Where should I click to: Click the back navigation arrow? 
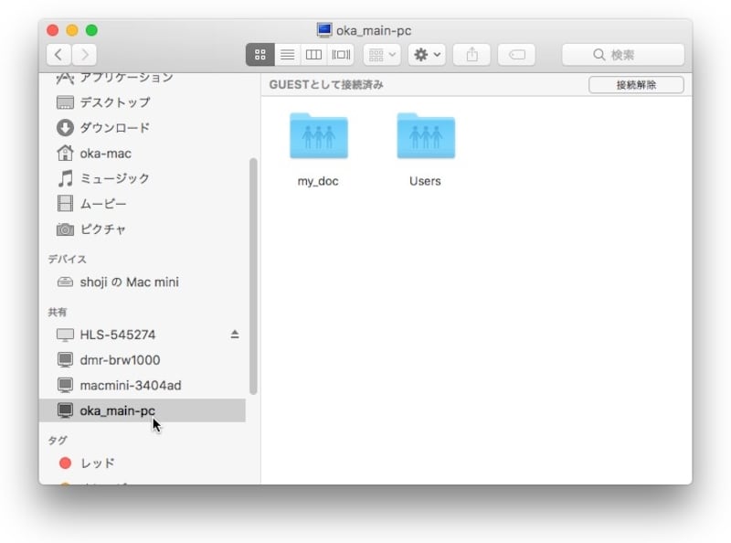pyautogui.click(x=58, y=54)
